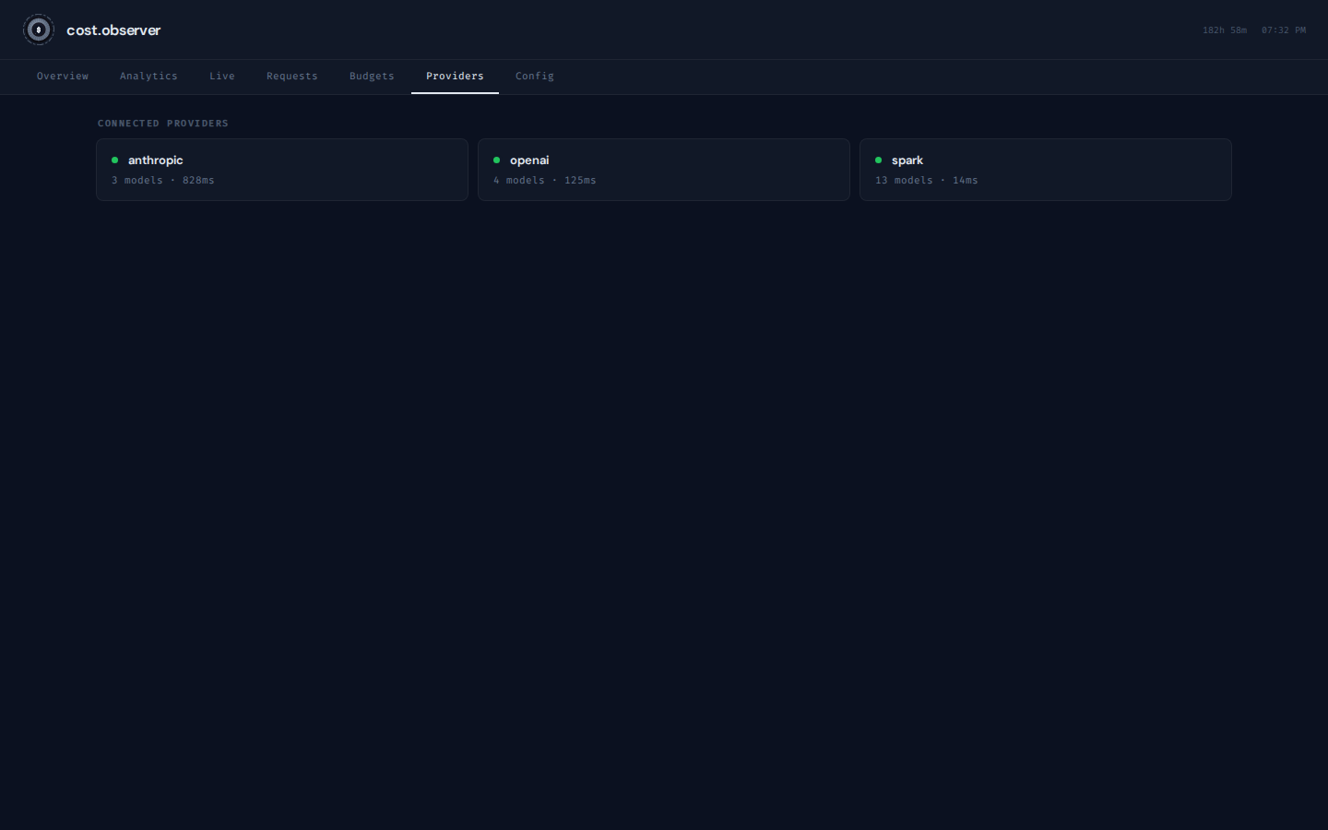Switch to the Analytics tab
1328x830 pixels.
(x=148, y=77)
